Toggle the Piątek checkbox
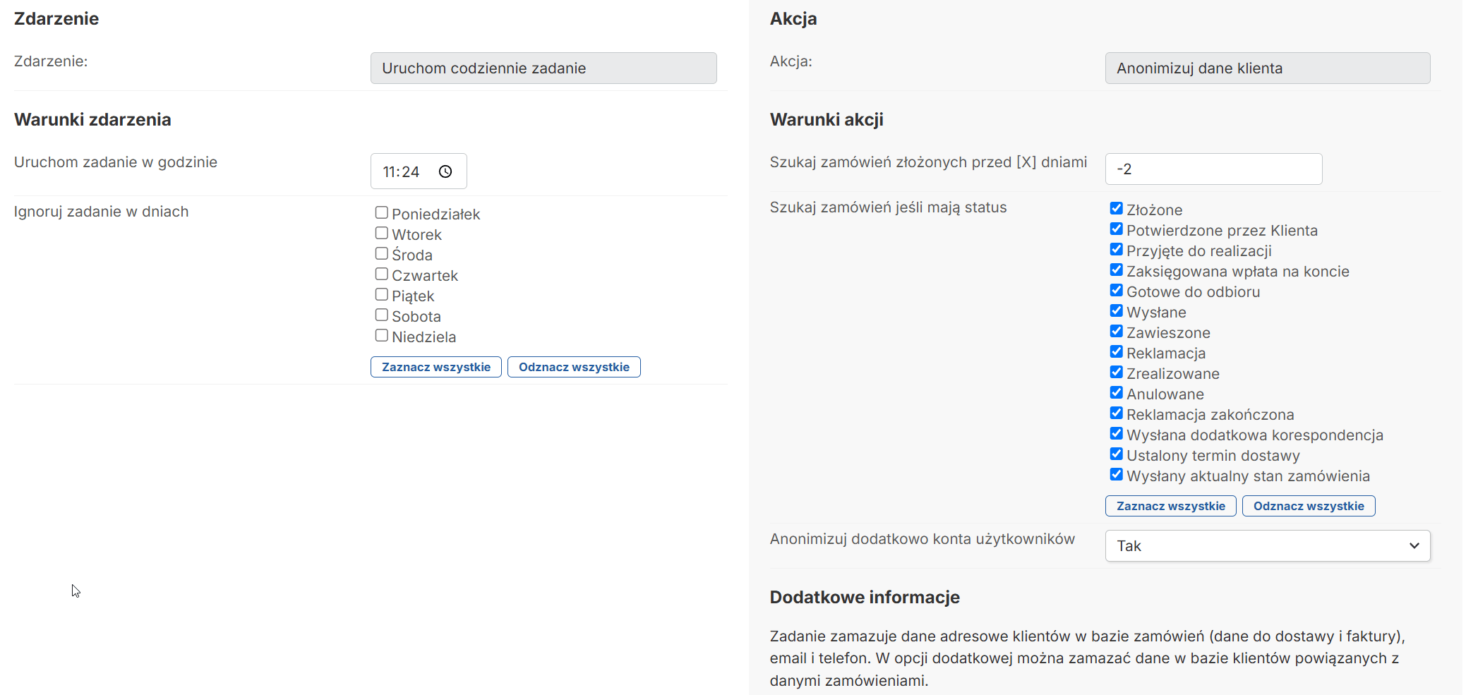This screenshot has width=1466, height=695. [x=382, y=294]
